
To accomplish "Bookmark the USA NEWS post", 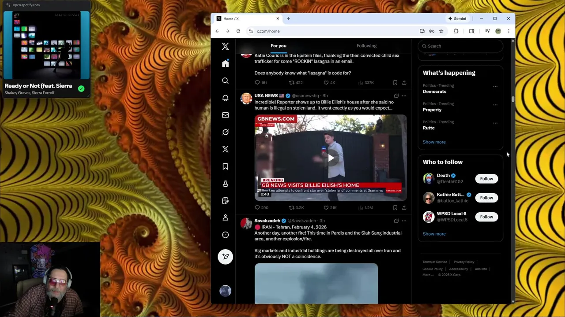I will tap(395, 207).
